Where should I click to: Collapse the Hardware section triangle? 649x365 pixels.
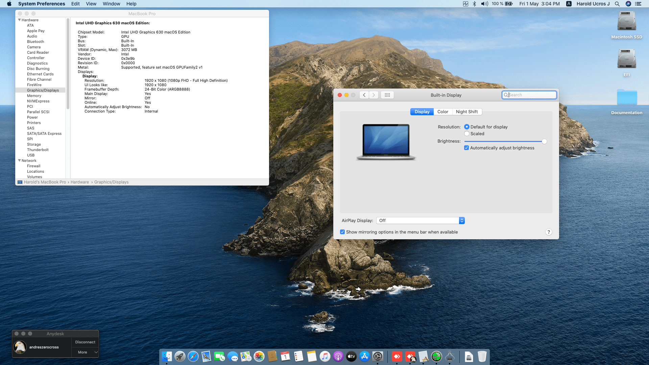[x=19, y=20]
